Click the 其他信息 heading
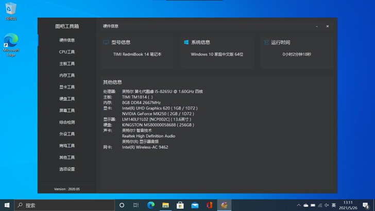This screenshot has width=375, height=211. (x=112, y=82)
